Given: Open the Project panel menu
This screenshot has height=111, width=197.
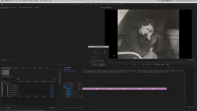Looking at the screenshot, I should click(11, 68).
